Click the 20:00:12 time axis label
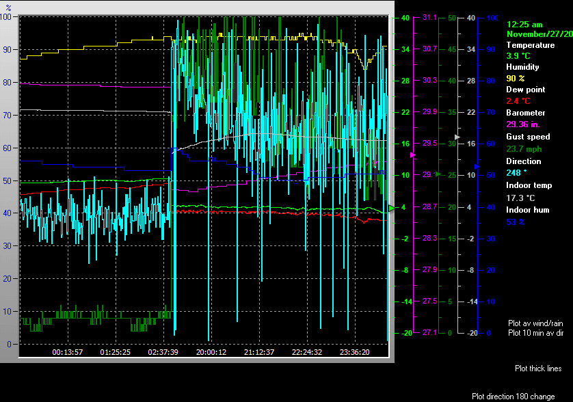This screenshot has height=402, width=573. pyautogui.click(x=211, y=352)
